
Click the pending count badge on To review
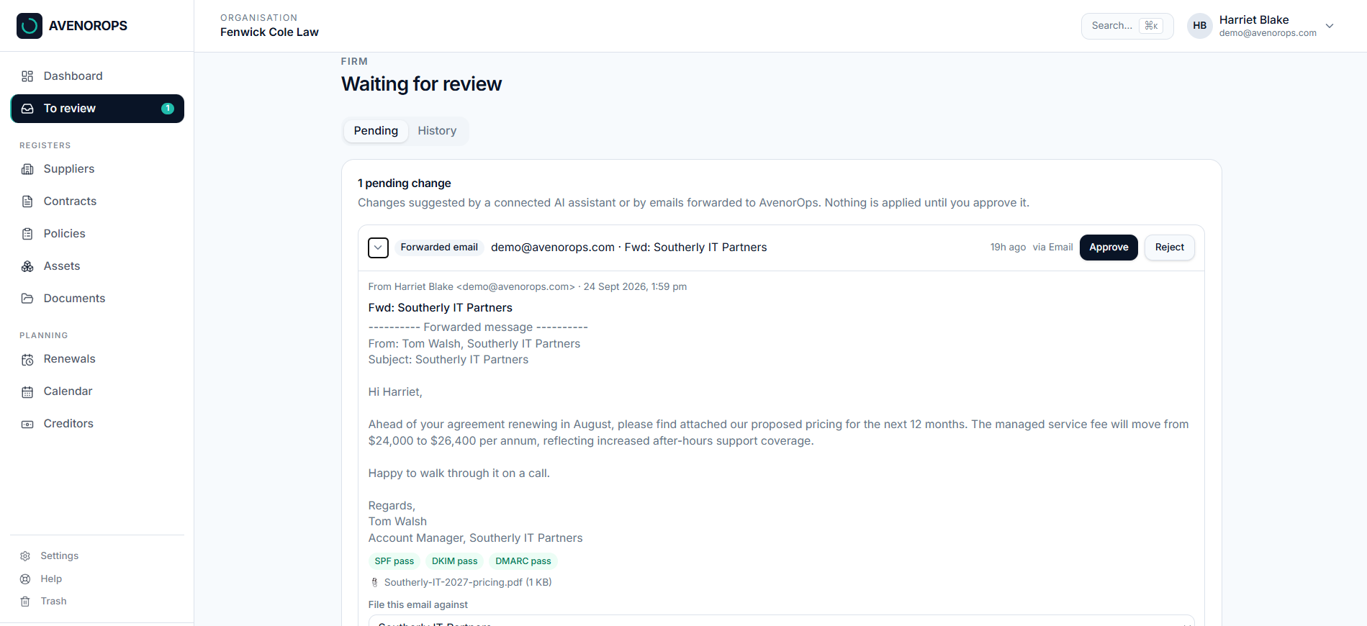(x=168, y=109)
